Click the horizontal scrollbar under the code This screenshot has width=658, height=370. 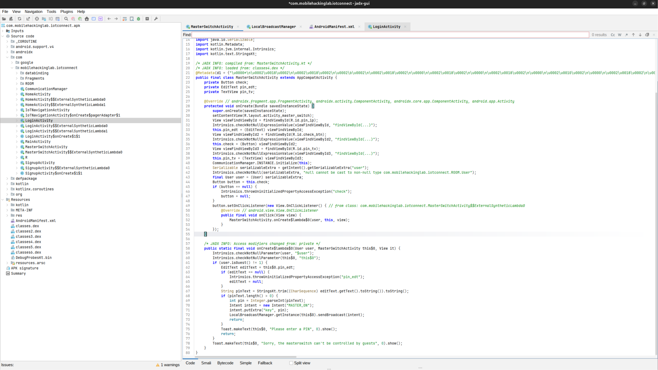[245, 357]
